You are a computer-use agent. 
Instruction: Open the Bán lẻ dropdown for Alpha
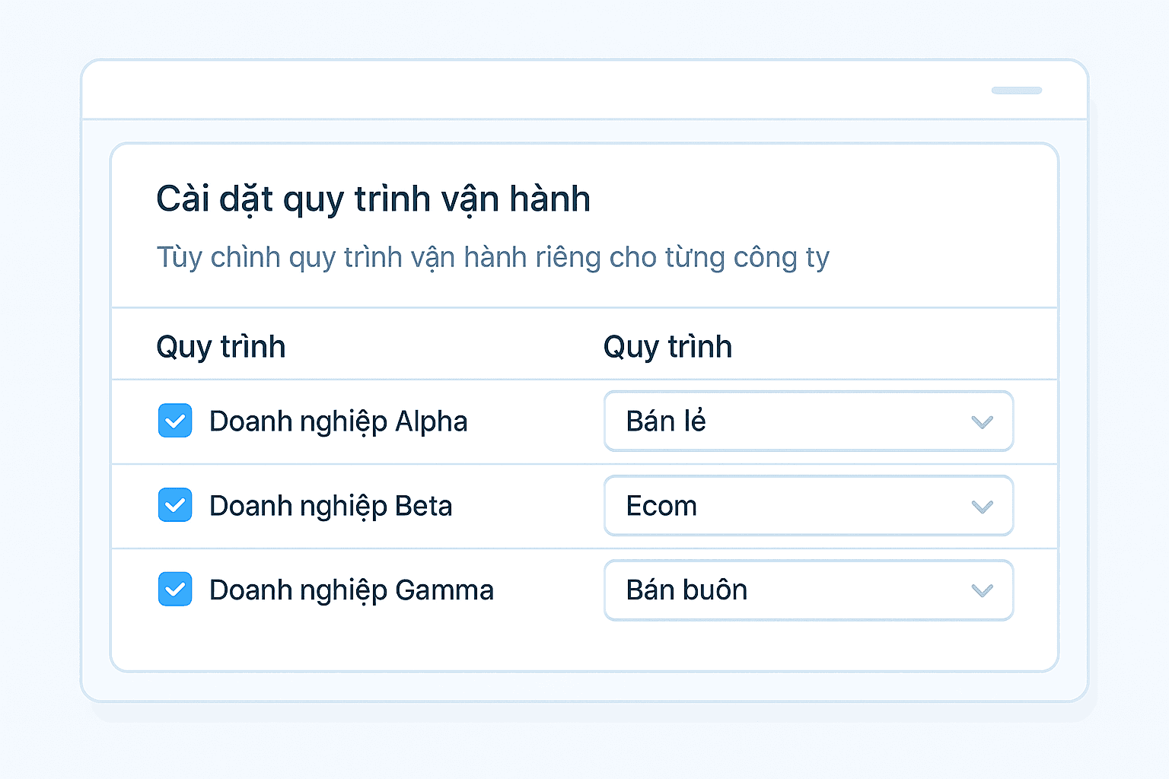click(x=808, y=421)
